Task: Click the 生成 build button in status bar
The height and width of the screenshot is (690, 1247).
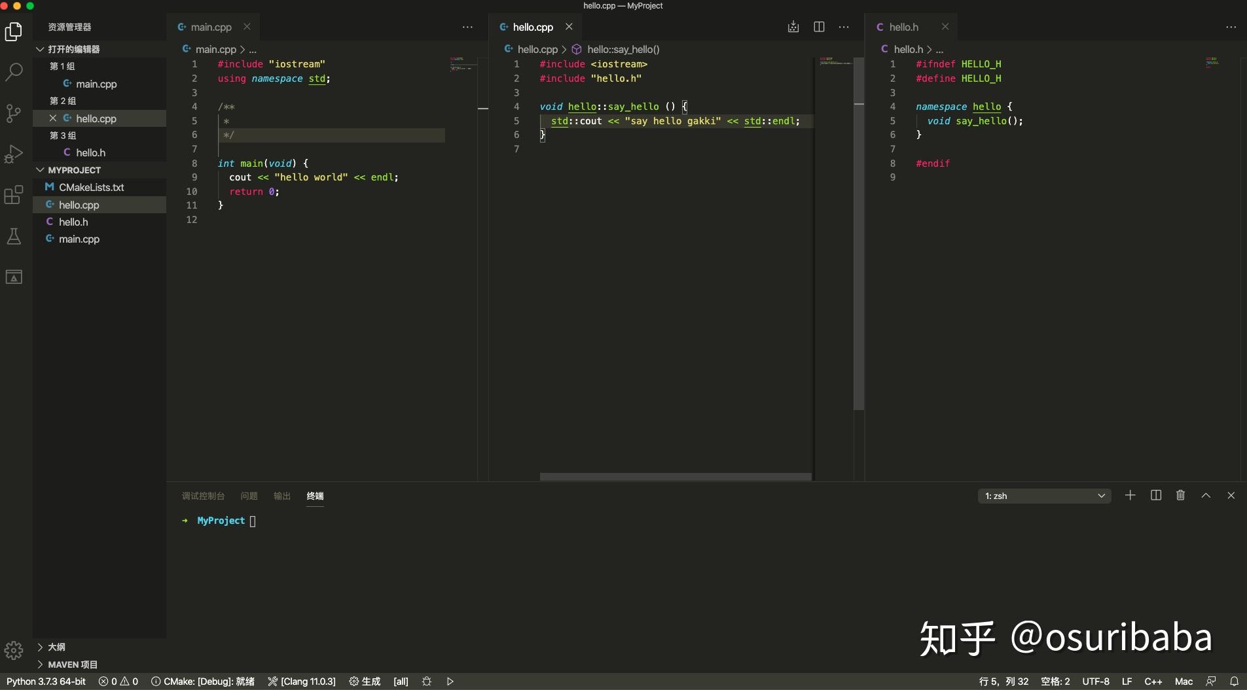Action: [365, 681]
